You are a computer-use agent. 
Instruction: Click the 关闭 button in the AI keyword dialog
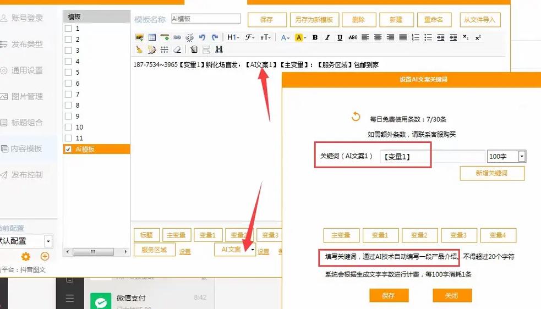tap(452, 296)
